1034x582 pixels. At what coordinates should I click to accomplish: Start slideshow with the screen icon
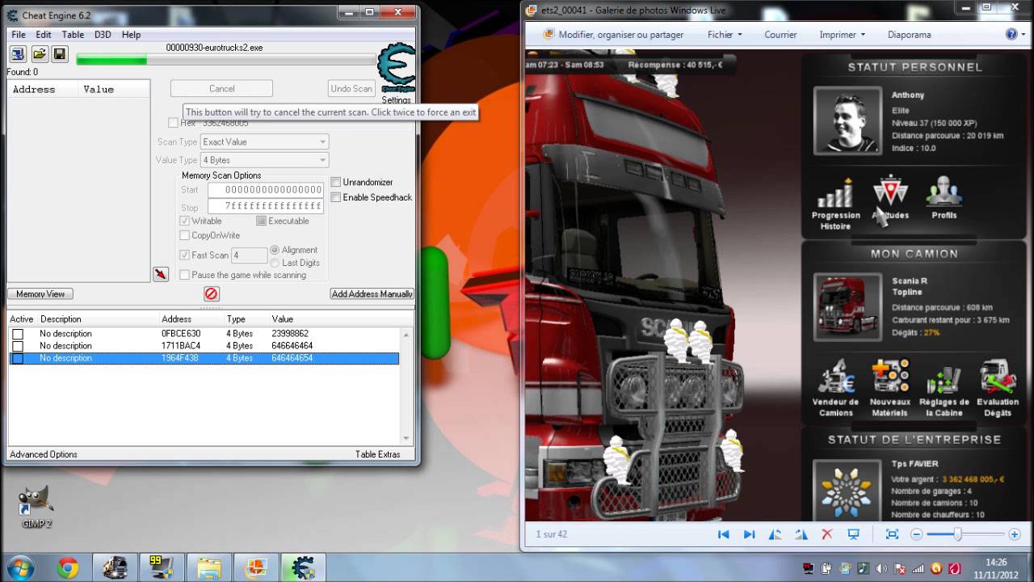click(853, 534)
